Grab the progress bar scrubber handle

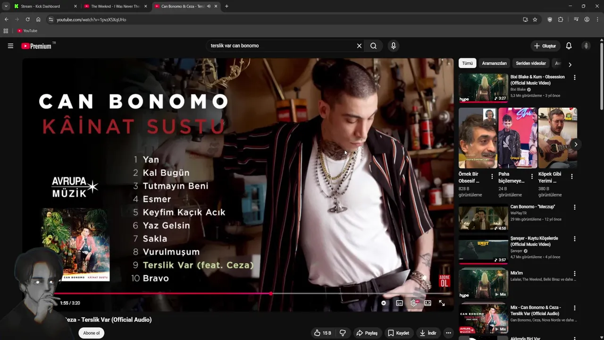coord(271,293)
